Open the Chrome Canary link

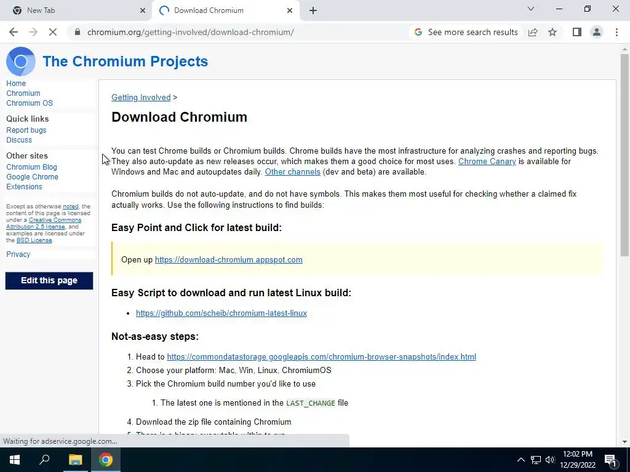point(487,162)
